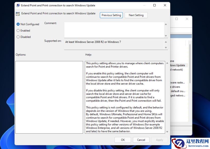Click the Supported on scroll-up arrow
This screenshot has width=210, height=149.
click(166, 42)
